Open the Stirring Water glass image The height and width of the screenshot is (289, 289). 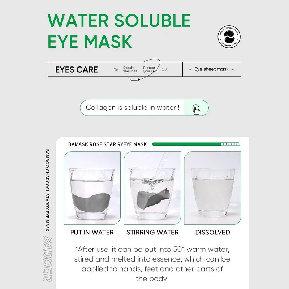[152, 188]
